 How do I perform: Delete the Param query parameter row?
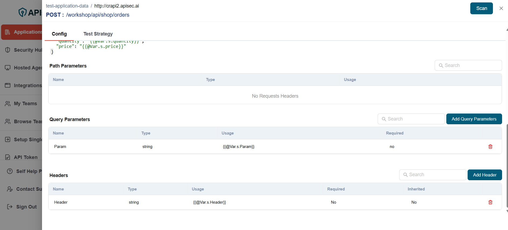point(490,147)
